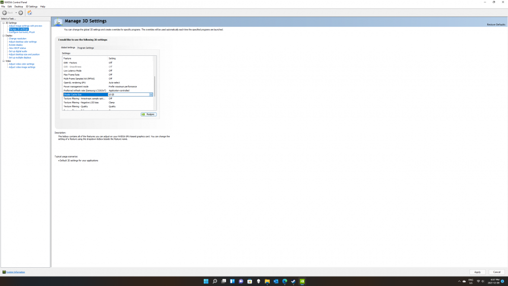Open the System Information link

coord(16,272)
